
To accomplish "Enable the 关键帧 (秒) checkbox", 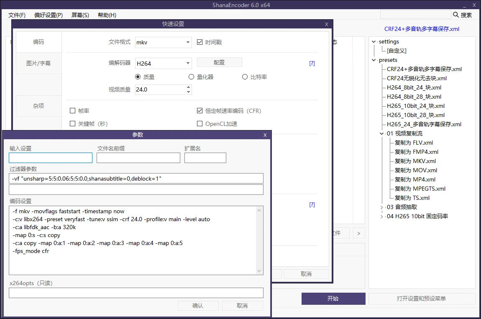I will tap(73, 123).
